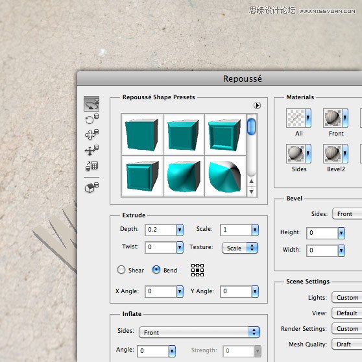Open the Bevel Height slider dropdown
Image resolution: width=362 pixels, height=362 pixels.
pyautogui.click(x=341, y=233)
